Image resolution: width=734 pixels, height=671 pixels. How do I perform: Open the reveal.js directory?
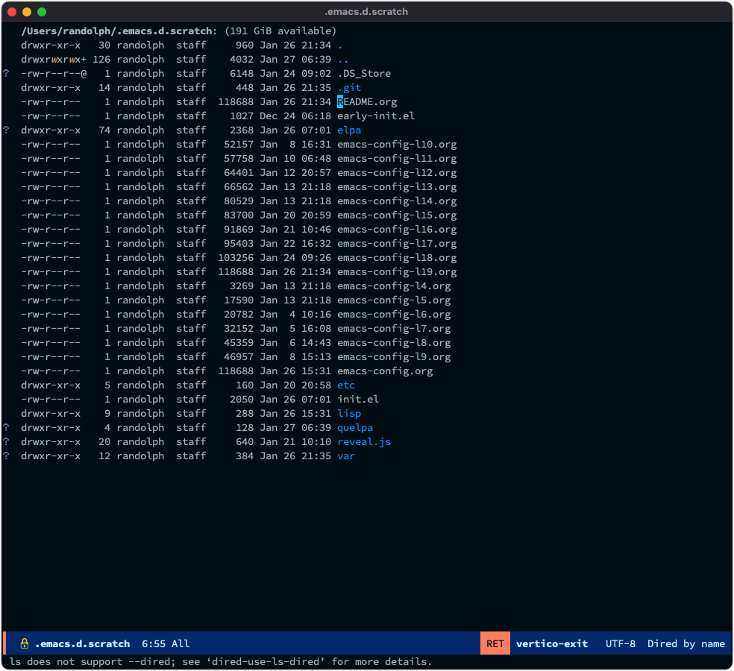point(364,441)
